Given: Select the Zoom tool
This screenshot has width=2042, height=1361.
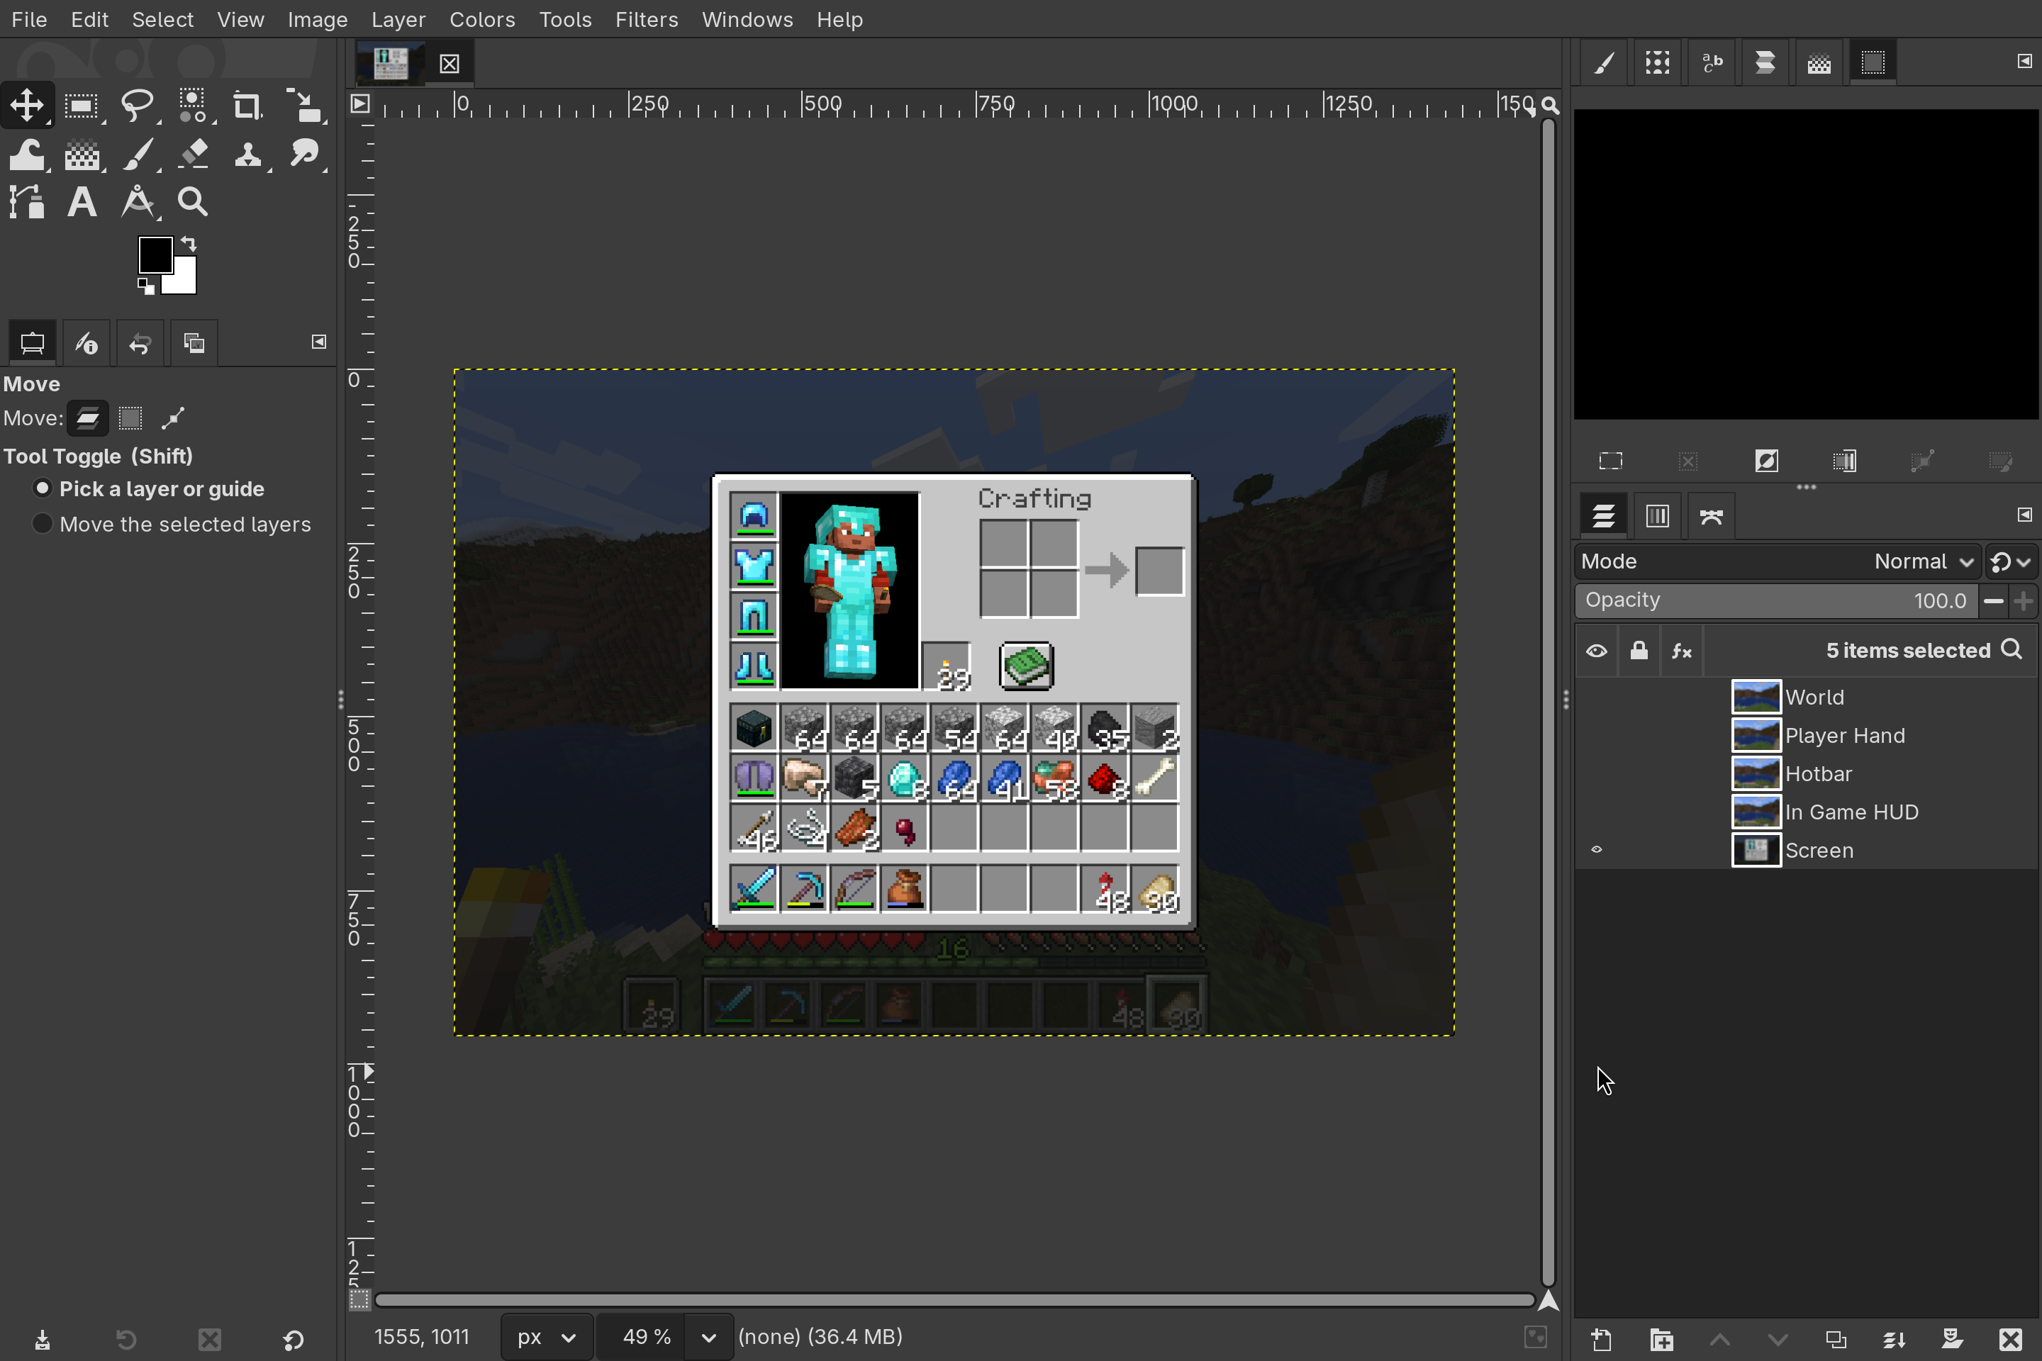Looking at the screenshot, I should pyautogui.click(x=192, y=201).
